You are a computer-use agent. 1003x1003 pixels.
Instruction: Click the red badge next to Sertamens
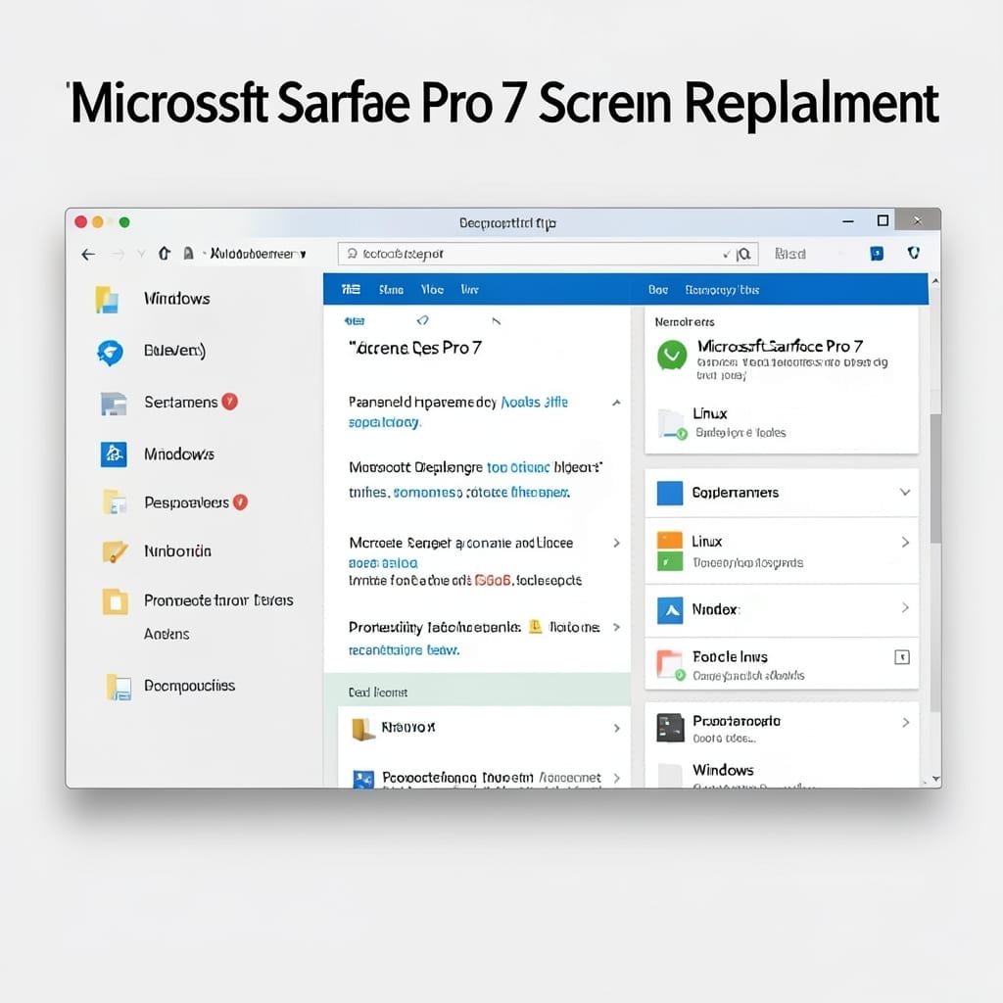click(x=229, y=402)
